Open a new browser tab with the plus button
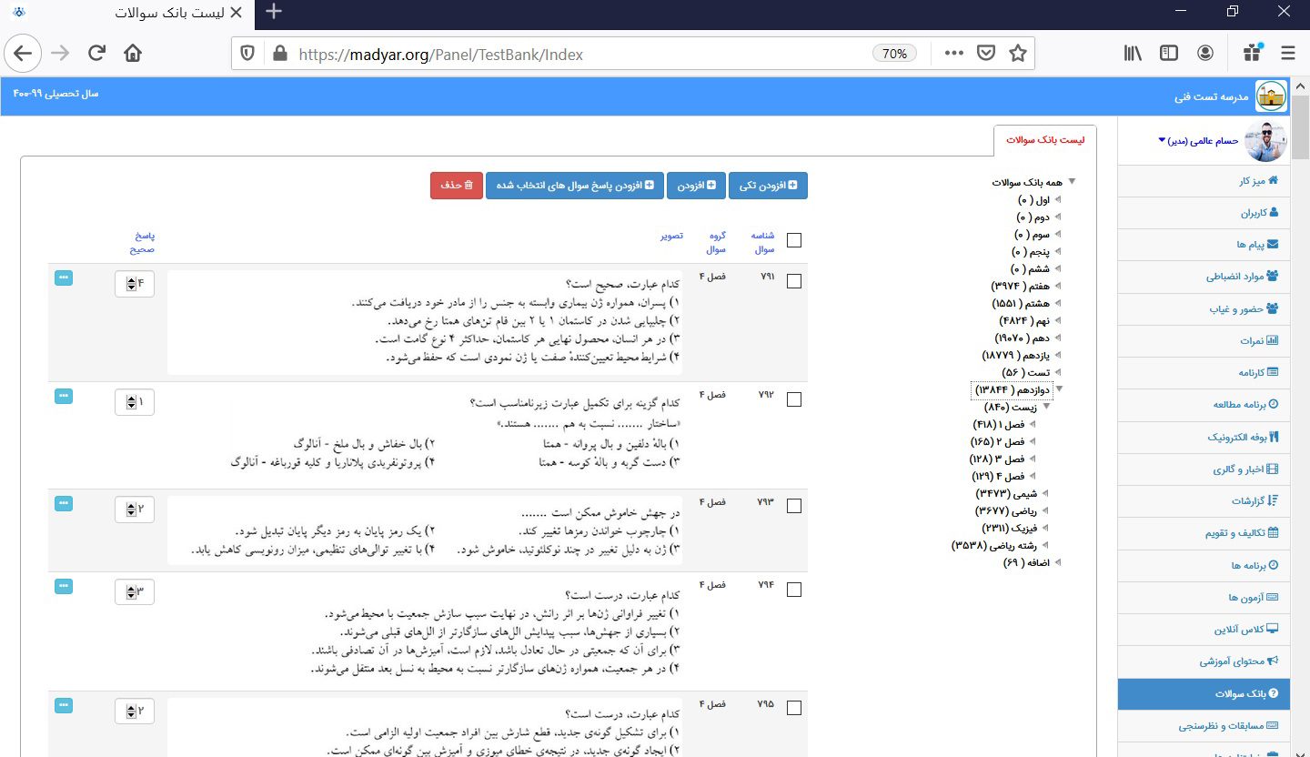Screen dimensions: 1310x757 tap(274, 13)
